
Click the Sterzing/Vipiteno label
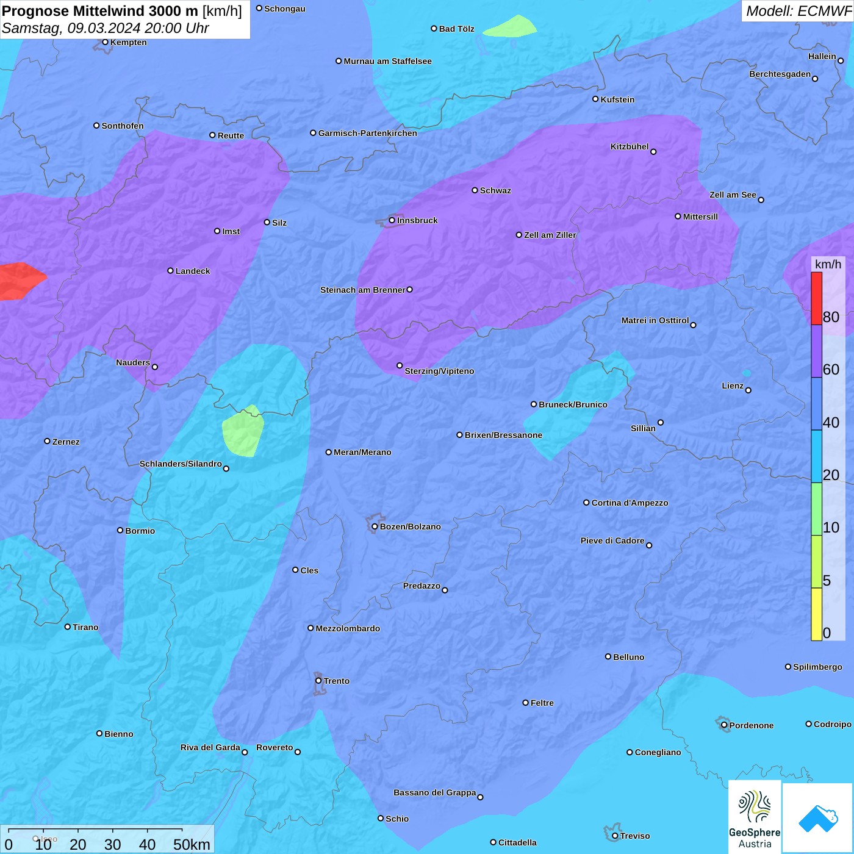pyautogui.click(x=439, y=371)
